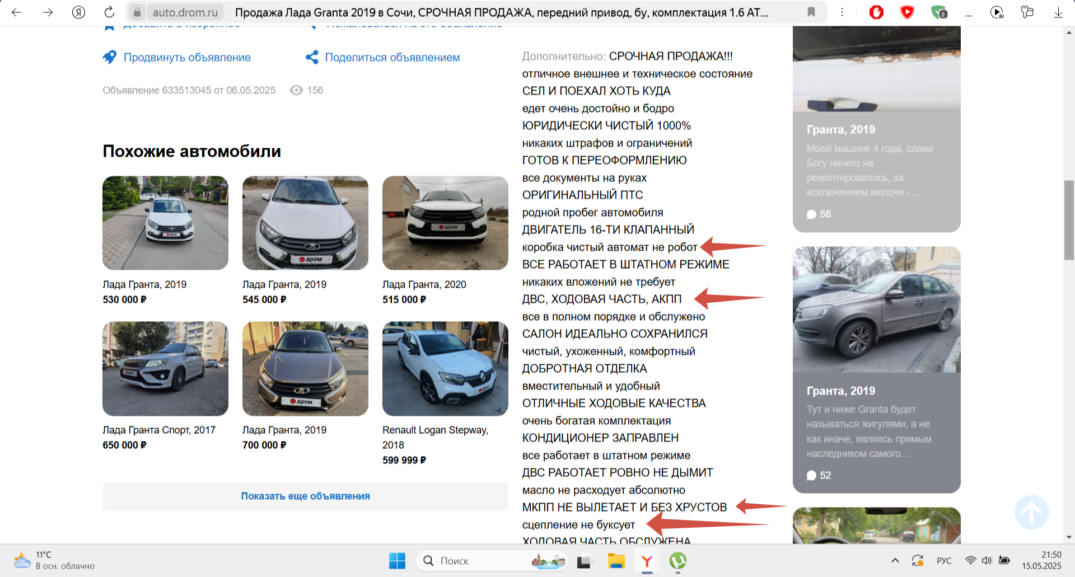Open Renault Logan Stepway 2018 thumbnail
Image resolution: width=1075 pixels, height=577 pixels.
(x=445, y=368)
